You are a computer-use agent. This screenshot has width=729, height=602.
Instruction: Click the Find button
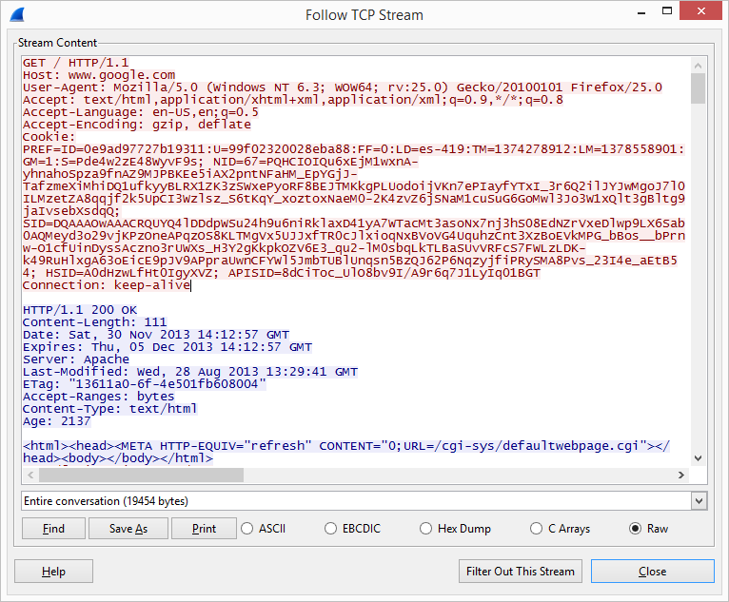pos(53,529)
